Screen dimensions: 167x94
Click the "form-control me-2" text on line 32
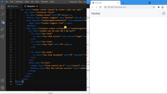55,66
